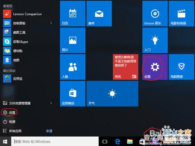Open the purple 设置 settings tile

click(155, 67)
